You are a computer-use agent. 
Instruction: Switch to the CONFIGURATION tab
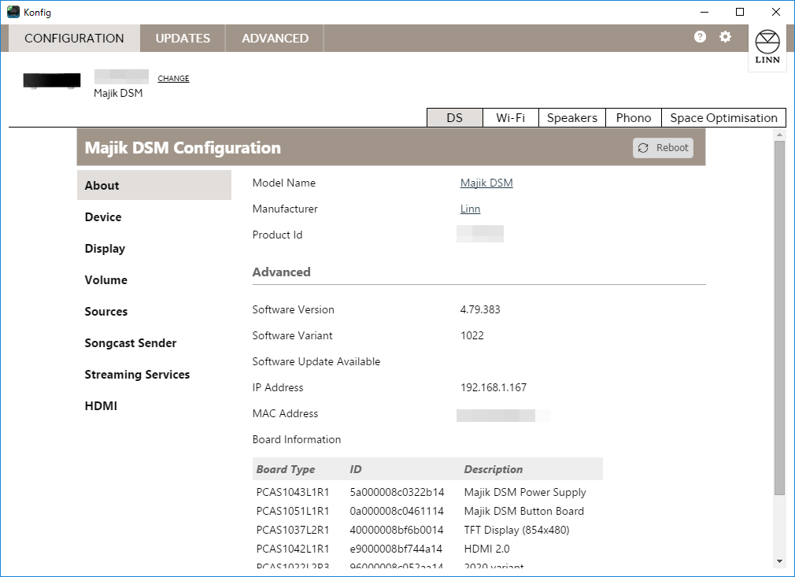[74, 38]
